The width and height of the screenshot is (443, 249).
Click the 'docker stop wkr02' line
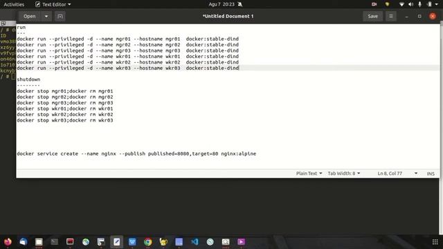(65, 114)
